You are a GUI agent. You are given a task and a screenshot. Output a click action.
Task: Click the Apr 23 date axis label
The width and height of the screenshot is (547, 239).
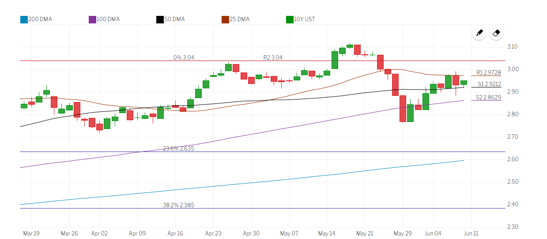214,233
